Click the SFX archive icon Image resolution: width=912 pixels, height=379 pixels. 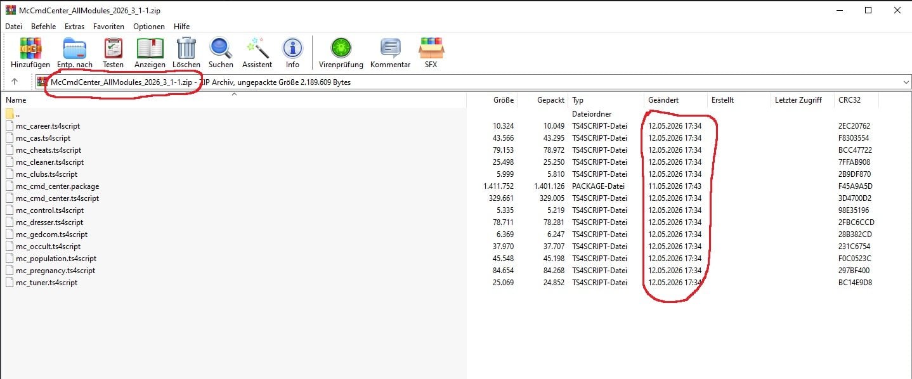(x=431, y=49)
